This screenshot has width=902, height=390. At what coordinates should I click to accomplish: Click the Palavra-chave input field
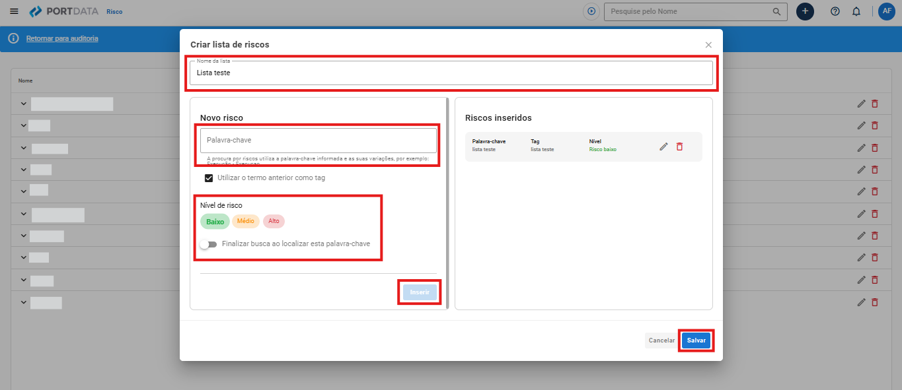coord(318,141)
